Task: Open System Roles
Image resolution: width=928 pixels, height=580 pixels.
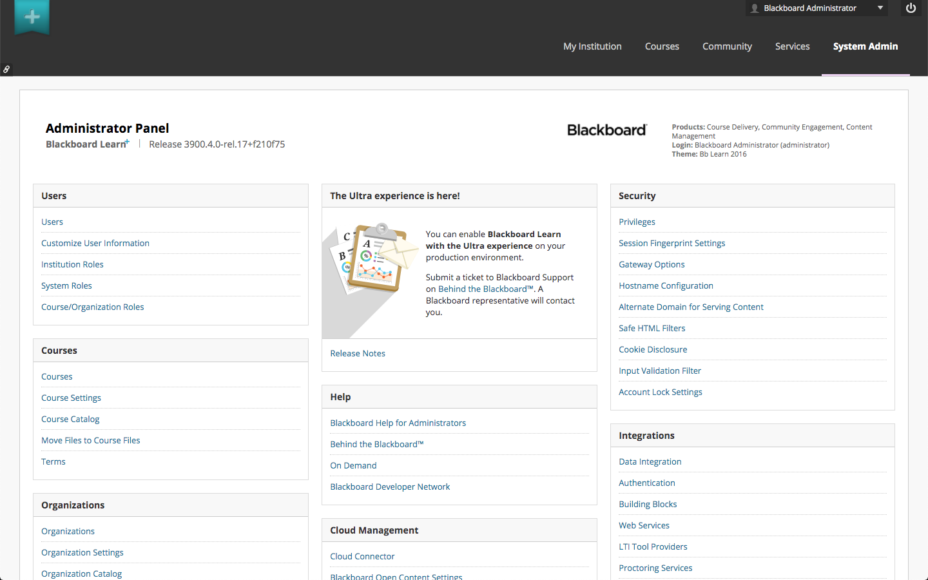Action: coord(66,285)
